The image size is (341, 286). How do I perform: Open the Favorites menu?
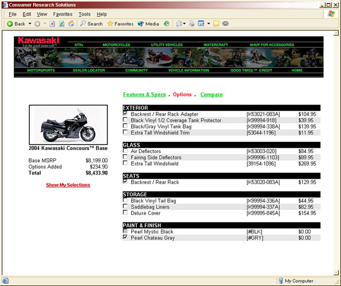coord(63,14)
